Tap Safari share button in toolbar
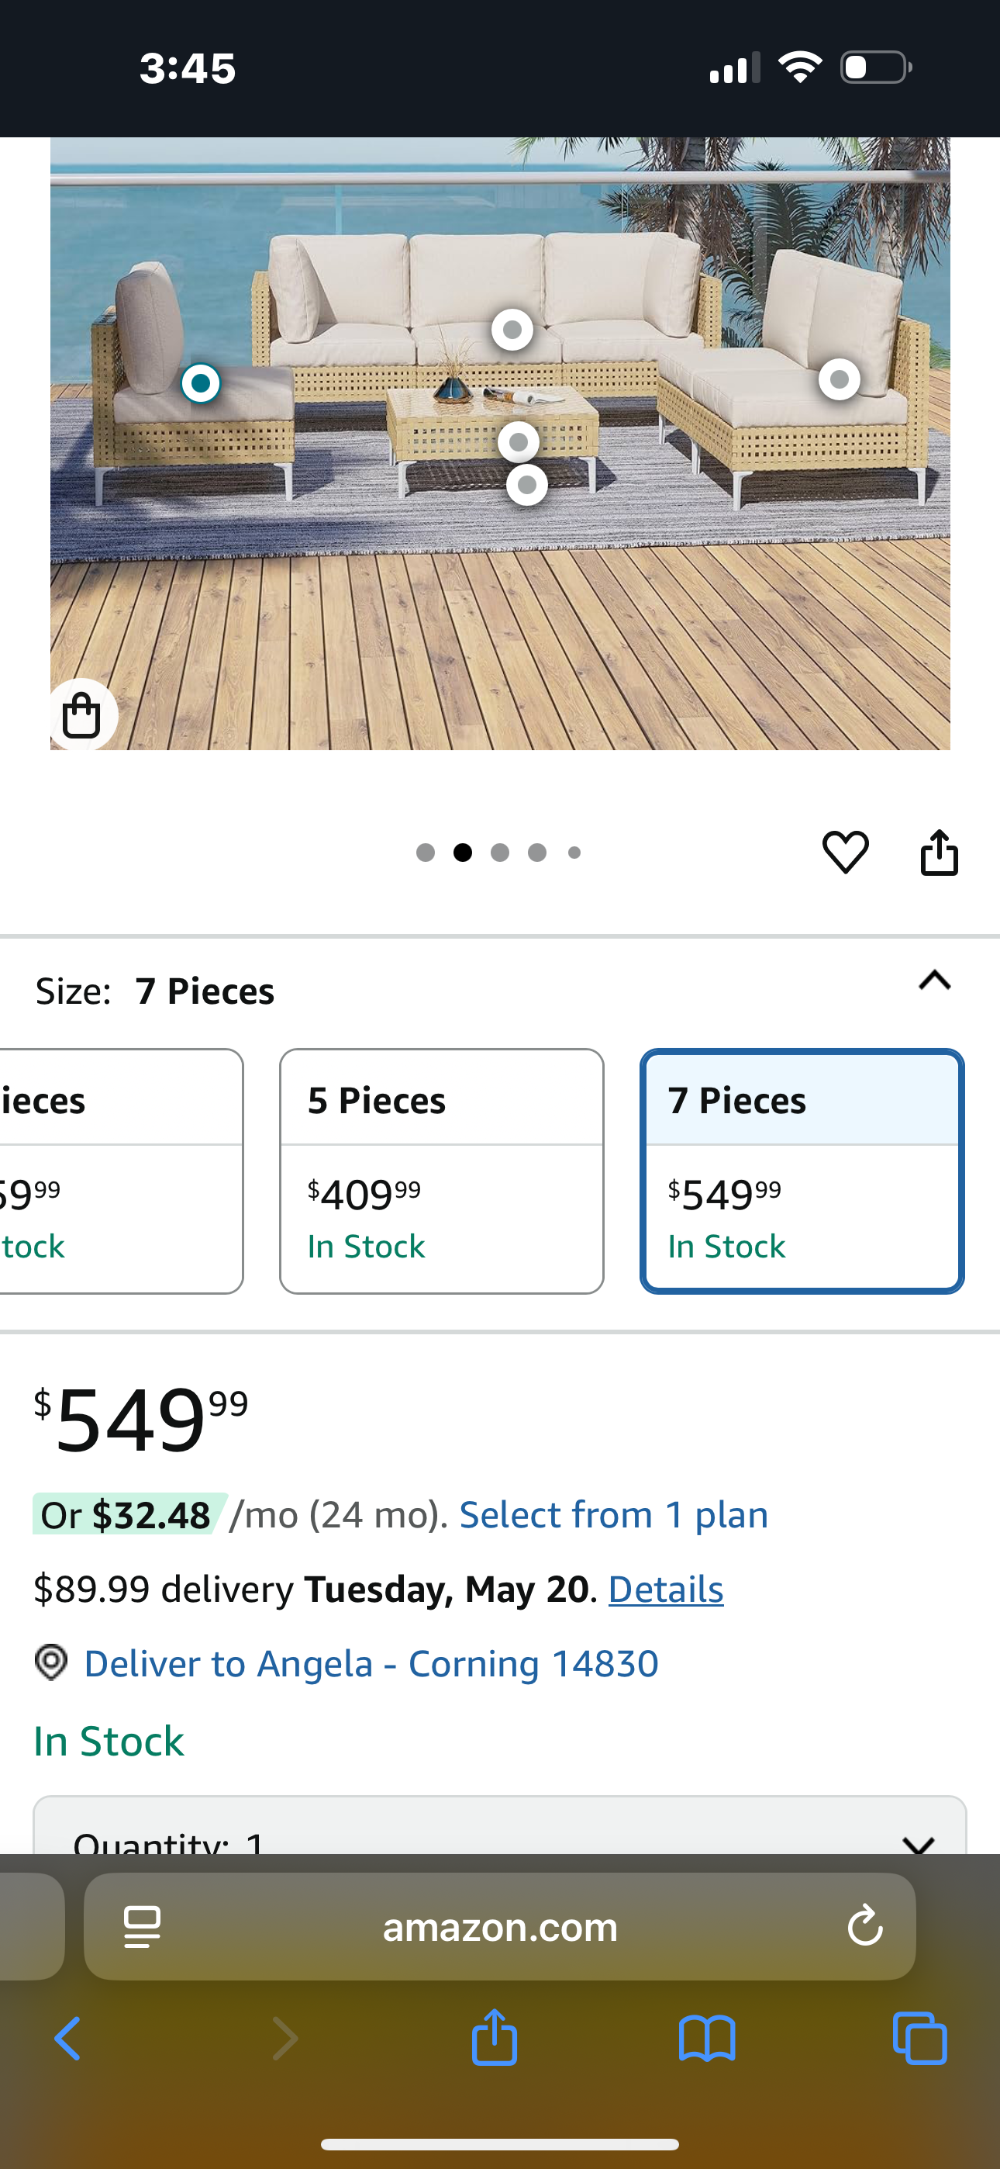1000x2169 pixels. pos(494,2037)
